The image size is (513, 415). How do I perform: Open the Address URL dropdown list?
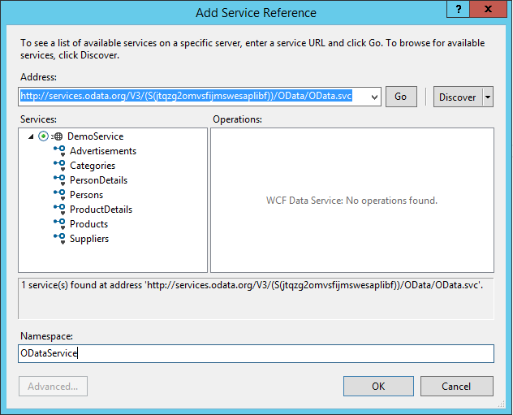373,97
